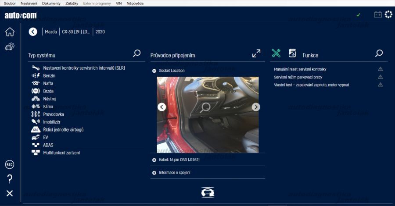This screenshot has width=395, height=206.
Task: Open the Soubor menu
Action: [10, 3]
